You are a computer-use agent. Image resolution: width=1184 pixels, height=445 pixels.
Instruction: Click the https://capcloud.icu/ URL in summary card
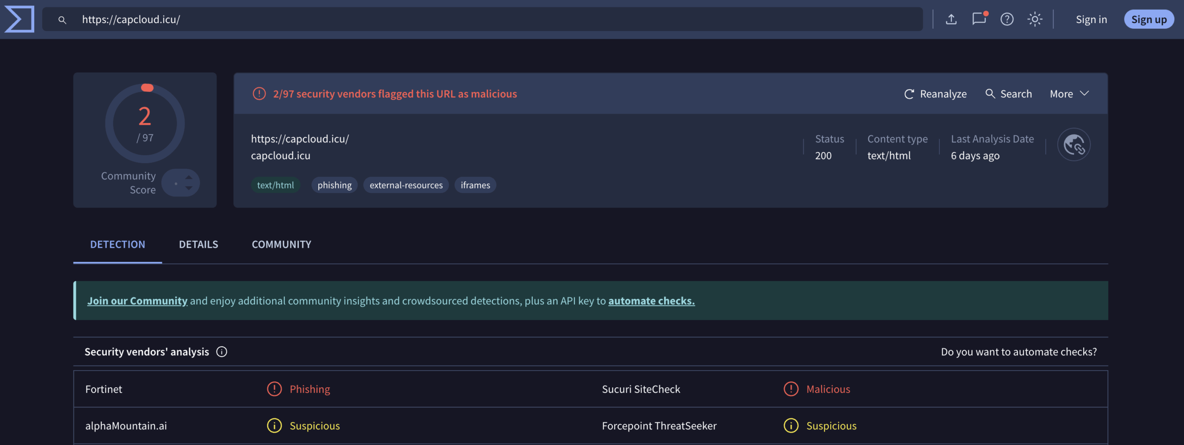coord(300,139)
